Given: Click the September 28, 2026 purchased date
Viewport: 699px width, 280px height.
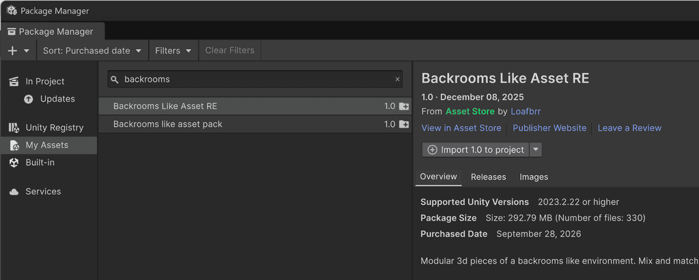Looking at the screenshot, I should pyautogui.click(x=539, y=234).
